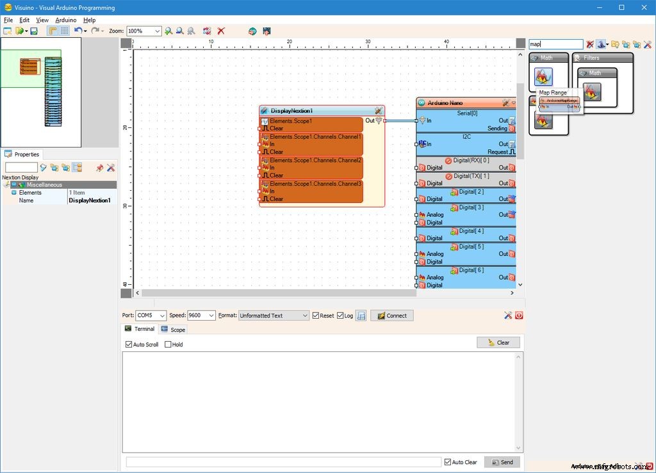The width and height of the screenshot is (656, 473).
Task: Click the Undo arrow icon
Action: point(78,31)
